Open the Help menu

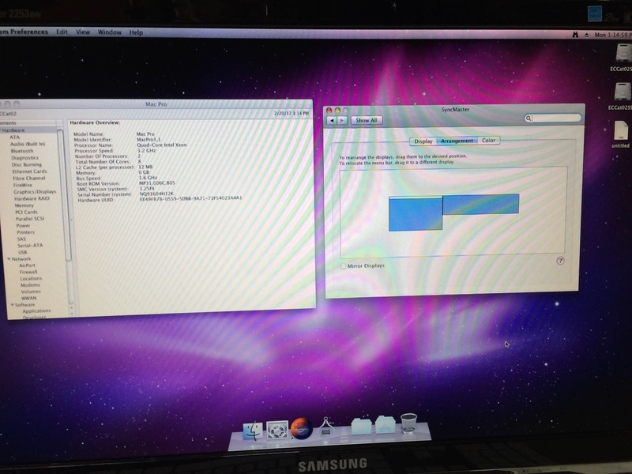136,32
